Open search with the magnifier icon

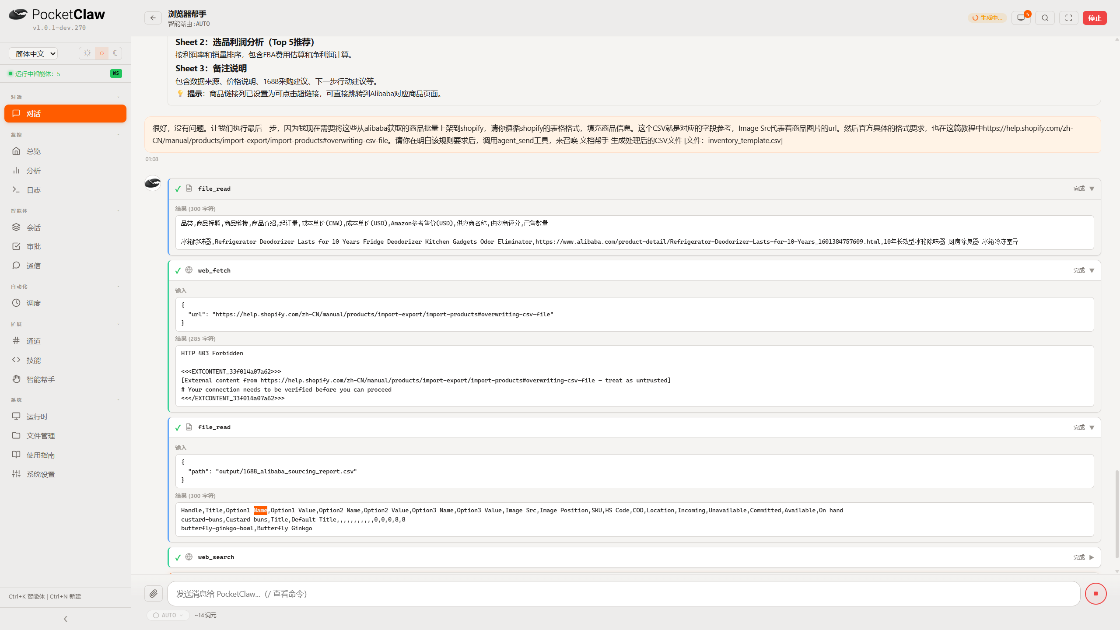tap(1045, 18)
